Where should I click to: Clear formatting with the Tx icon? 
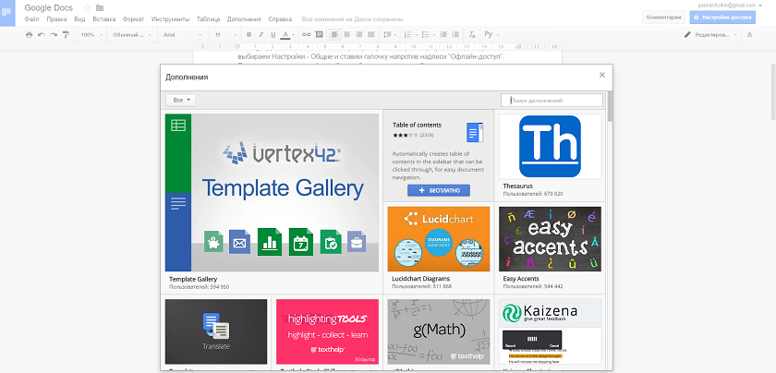(472, 35)
